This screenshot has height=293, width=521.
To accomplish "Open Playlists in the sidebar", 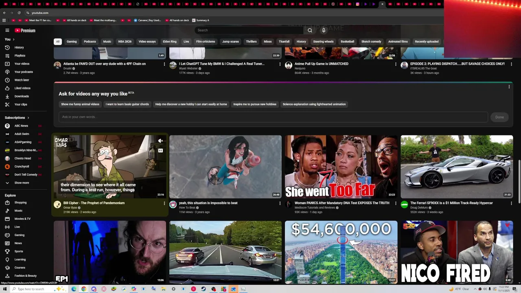I will click(x=20, y=56).
